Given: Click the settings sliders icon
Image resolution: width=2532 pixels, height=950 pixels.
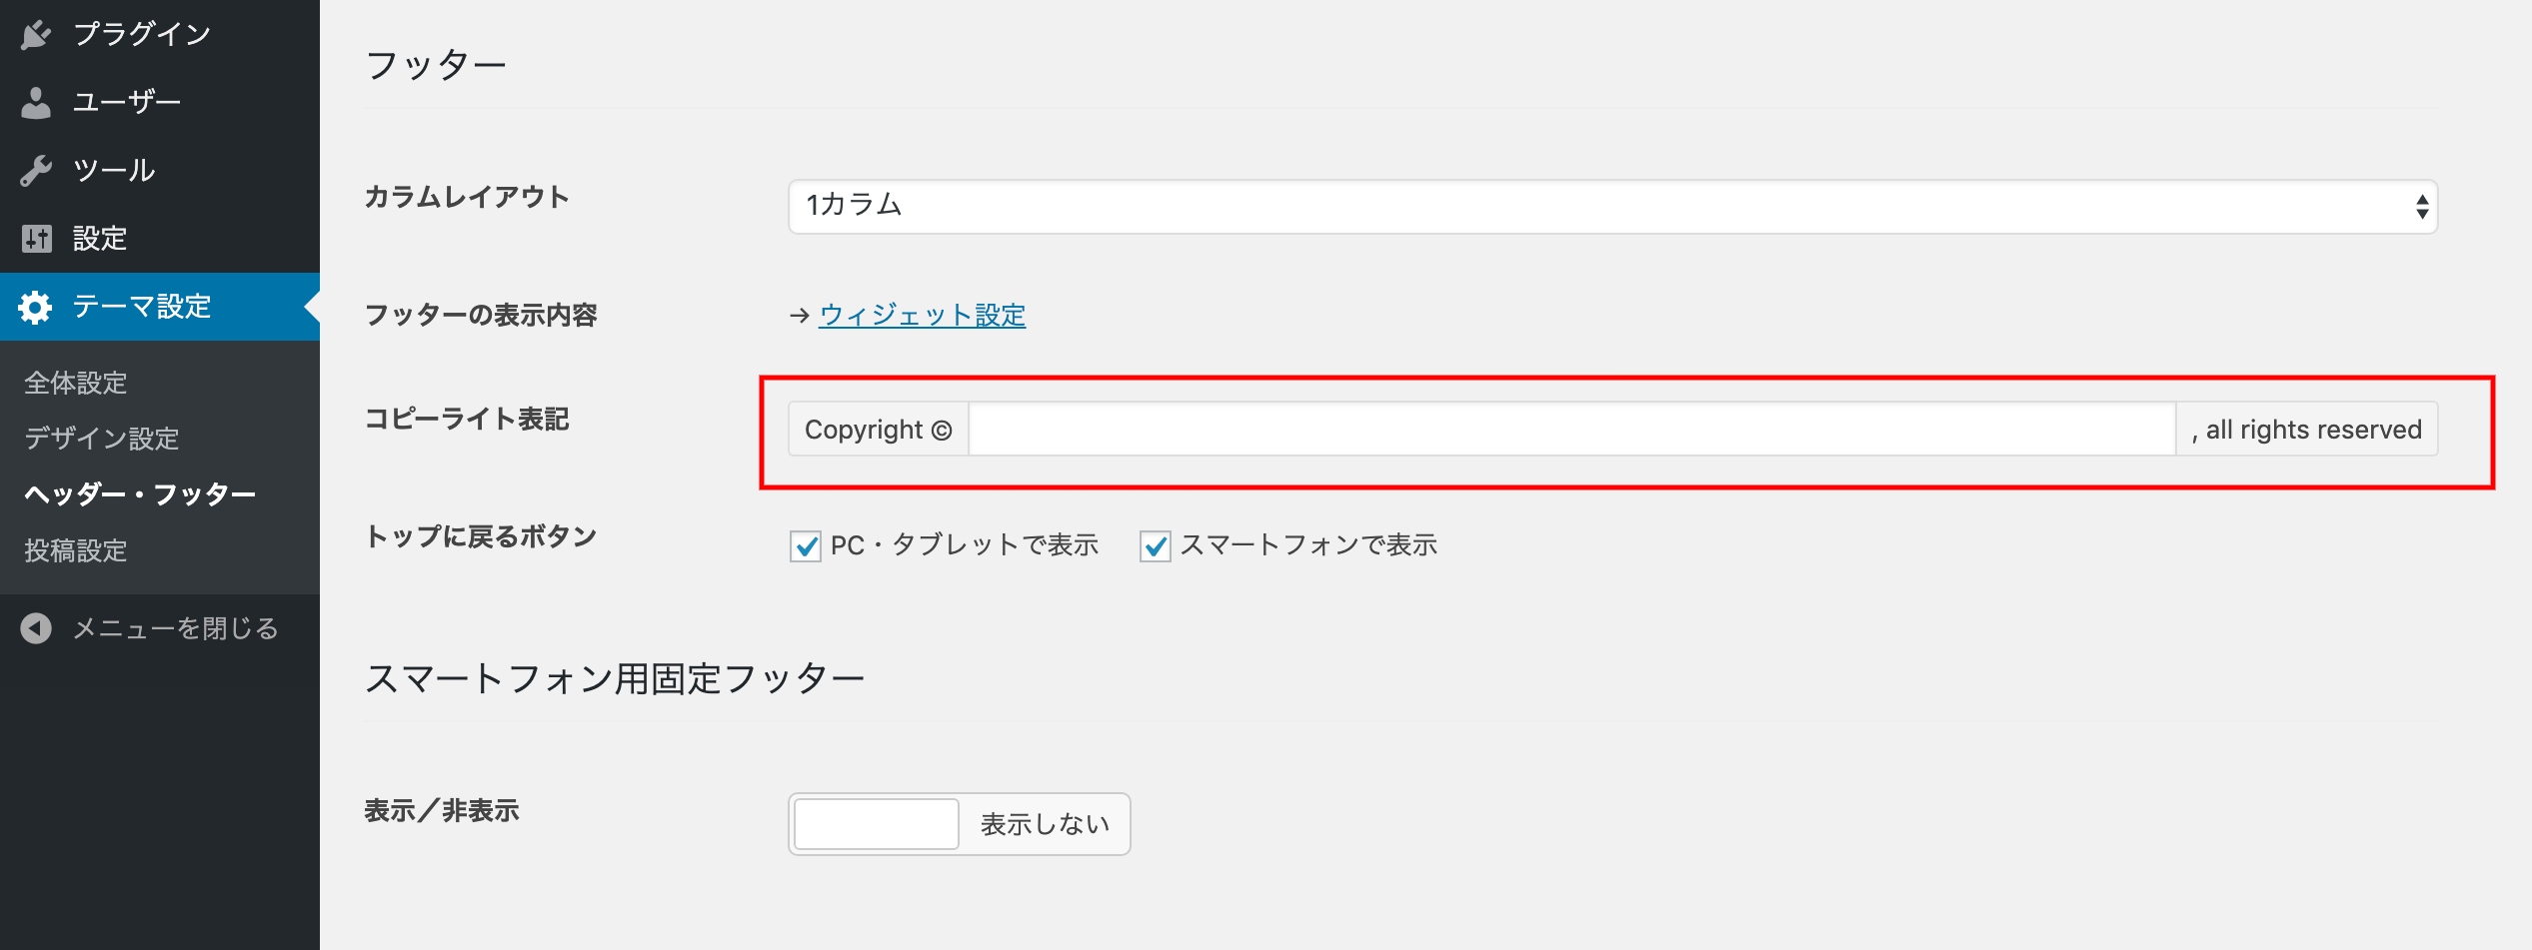Looking at the screenshot, I should pyautogui.click(x=36, y=239).
